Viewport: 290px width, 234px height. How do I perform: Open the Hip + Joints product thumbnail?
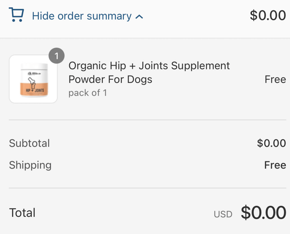point(33,79)
